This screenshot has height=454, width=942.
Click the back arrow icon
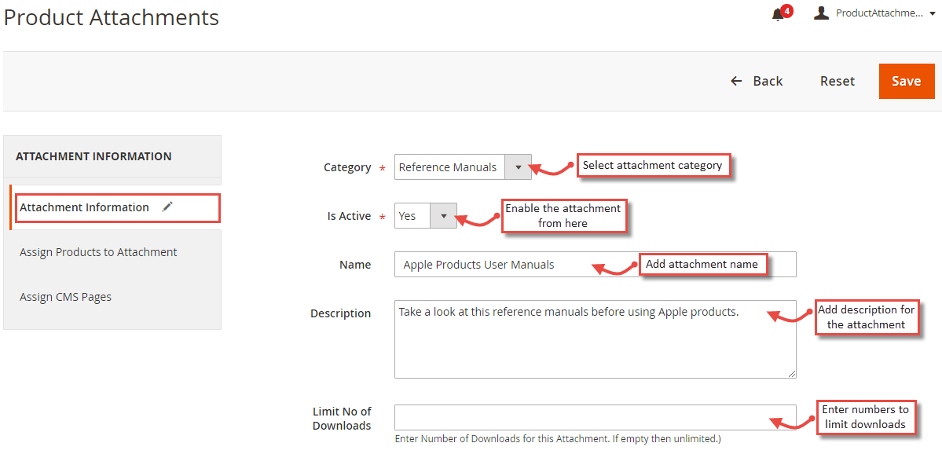pyautogui.click(x=736, y=81)
